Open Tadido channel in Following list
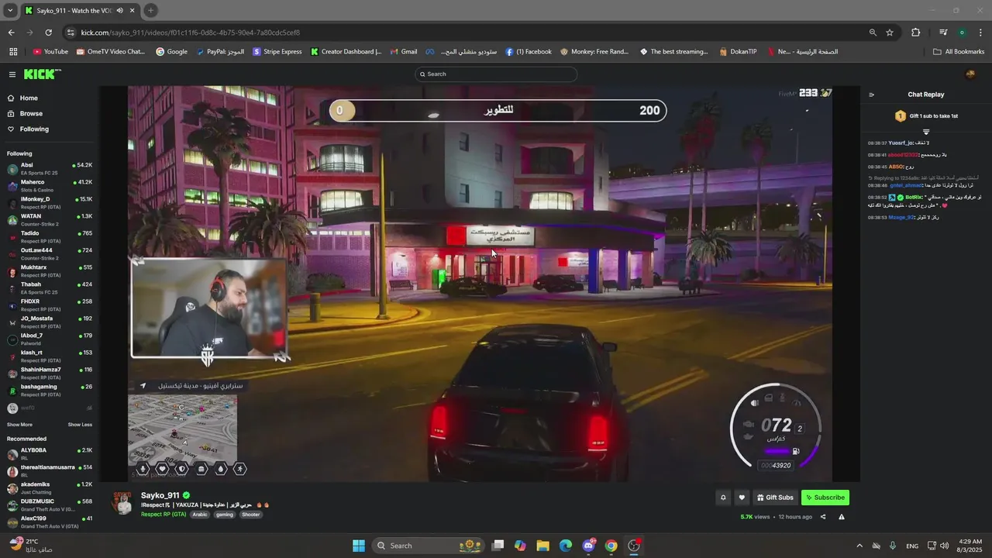 (50, 236)
